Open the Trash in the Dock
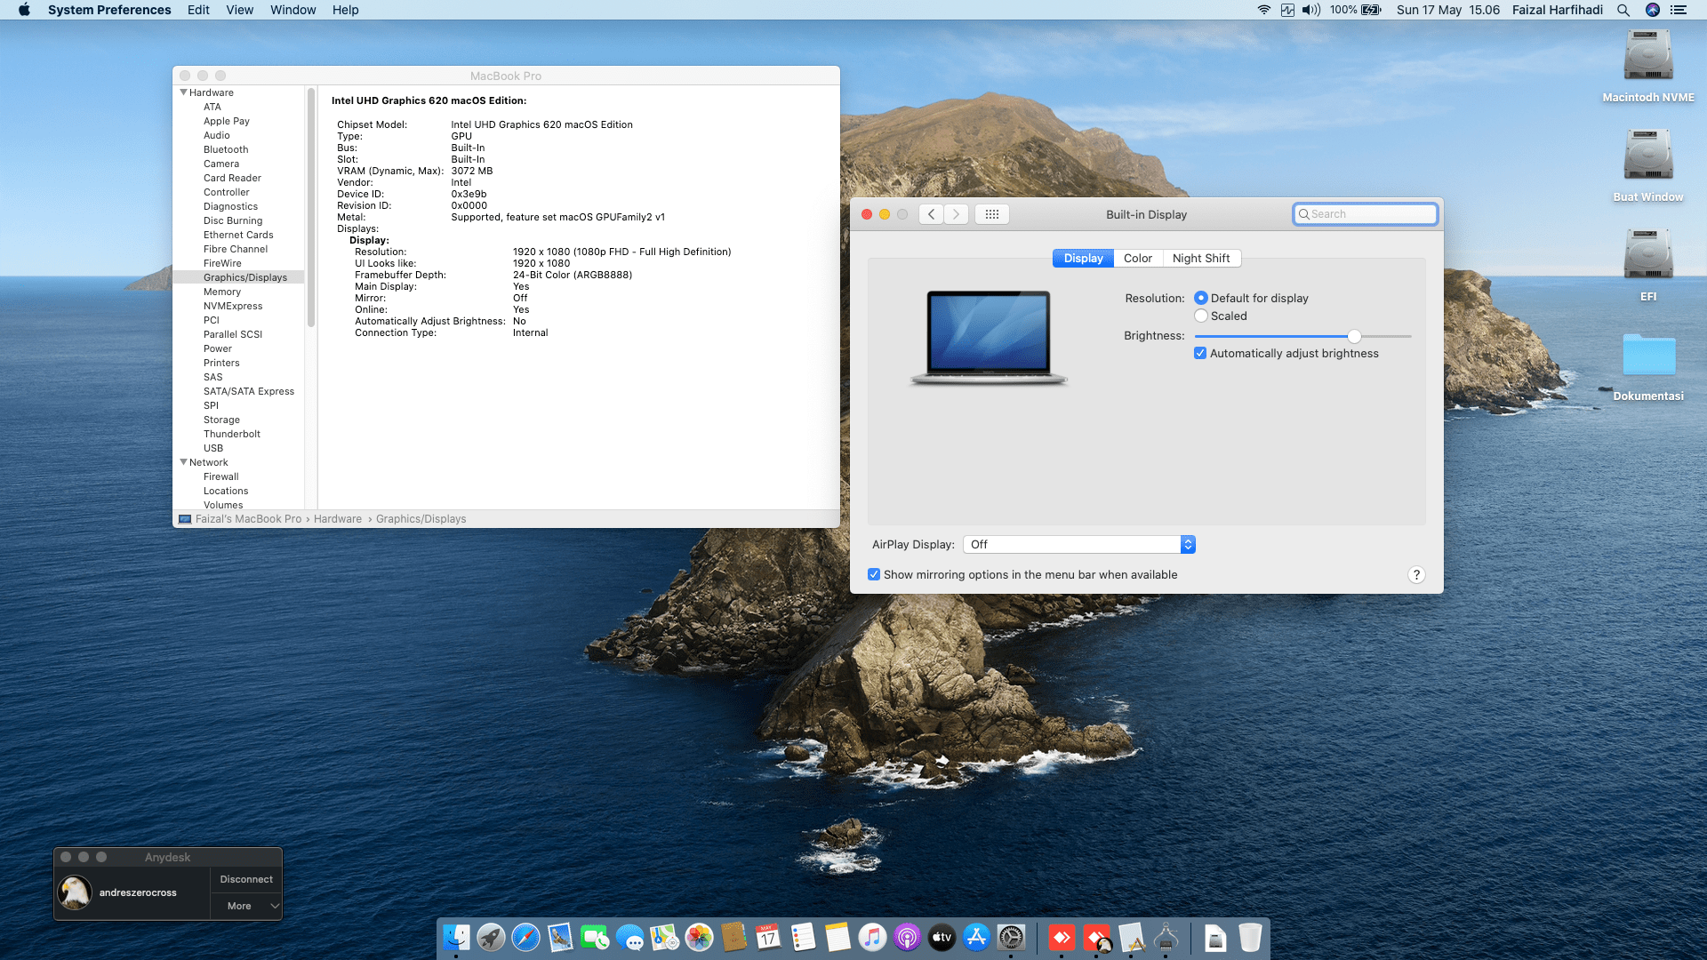The width and height of the screenshot is (1707, 960). pyautogui.click(x=1250, y=937)
